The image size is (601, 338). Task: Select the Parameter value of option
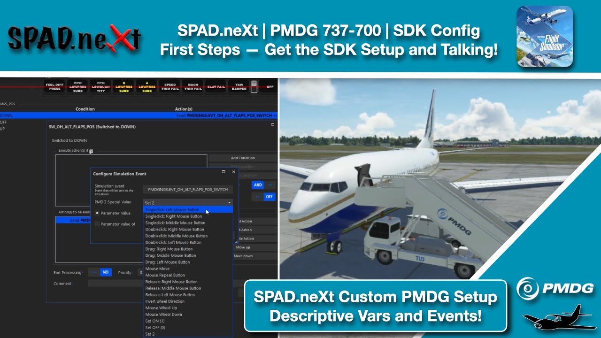pyautogui.click(x=97, y=224)
